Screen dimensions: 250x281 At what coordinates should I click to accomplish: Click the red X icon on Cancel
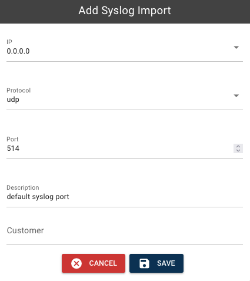76,263
